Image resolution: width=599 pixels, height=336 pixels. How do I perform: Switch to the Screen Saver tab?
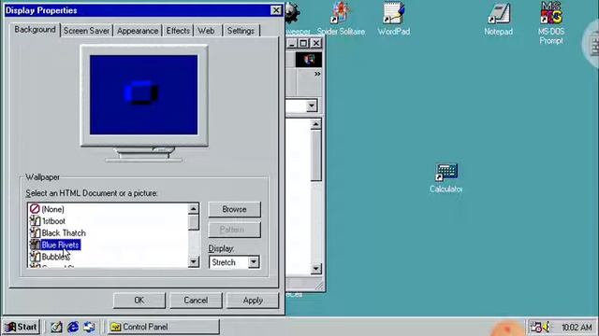[x=86, y=31]
